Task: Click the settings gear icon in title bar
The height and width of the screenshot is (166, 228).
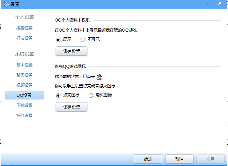Action: pos(6,4)
